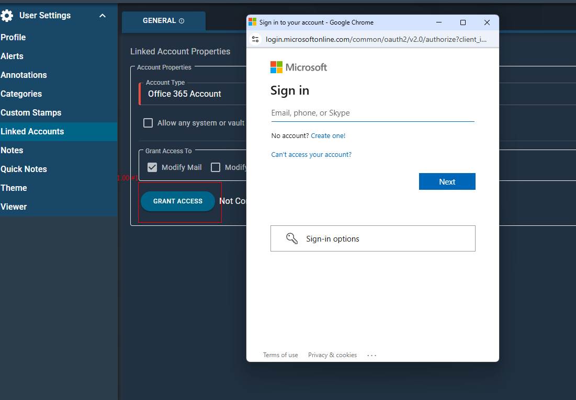Click the info icon on GENERAL tab
Viewport: 576px width, 400px height.
(182, 21)
